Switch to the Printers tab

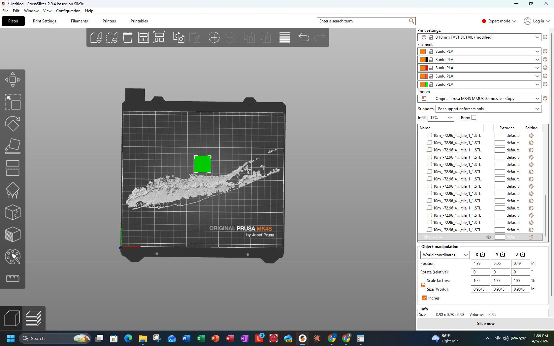[x=109, y=21]
